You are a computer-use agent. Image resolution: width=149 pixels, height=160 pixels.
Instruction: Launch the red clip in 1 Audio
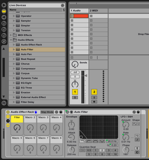pos(72,16)
